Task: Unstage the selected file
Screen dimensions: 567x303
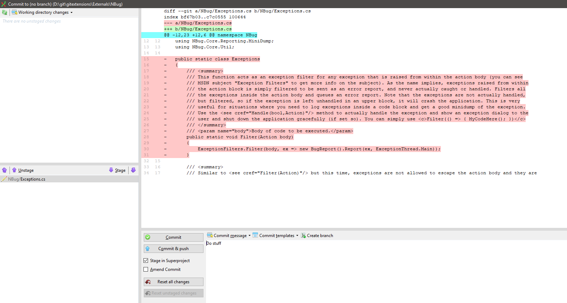Action: pos(23,170)
